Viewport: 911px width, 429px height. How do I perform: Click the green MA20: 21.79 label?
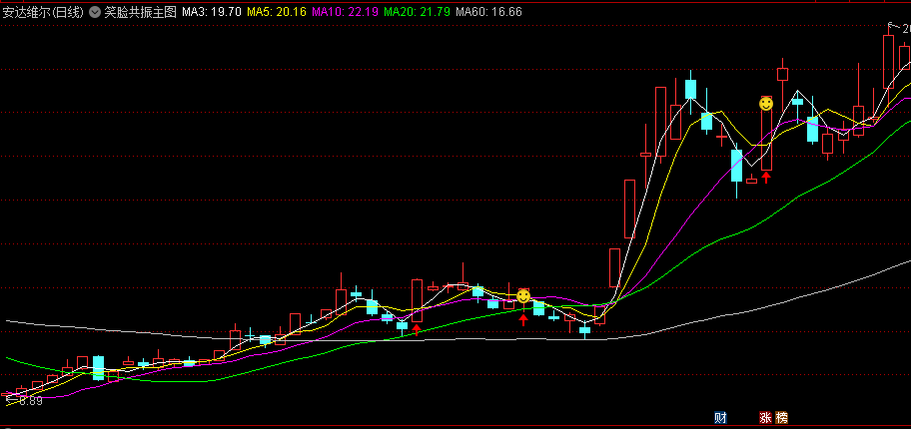tap(417, 12)
